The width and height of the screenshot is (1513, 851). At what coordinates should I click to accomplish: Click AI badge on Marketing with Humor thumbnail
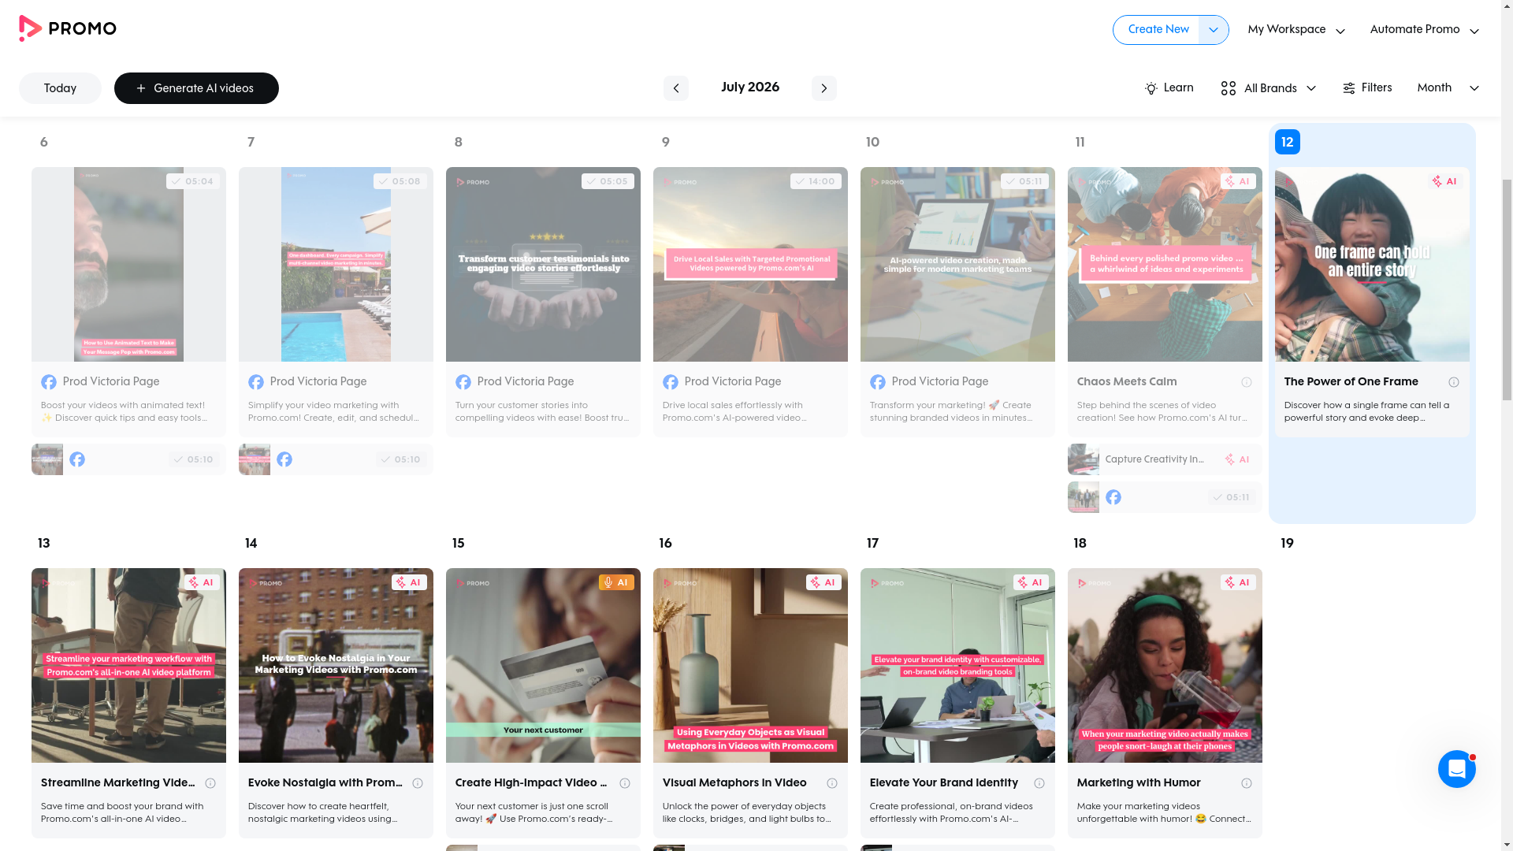click(1238, 582)
